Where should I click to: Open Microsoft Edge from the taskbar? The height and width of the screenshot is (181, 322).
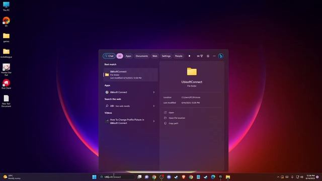coord(213,177)
